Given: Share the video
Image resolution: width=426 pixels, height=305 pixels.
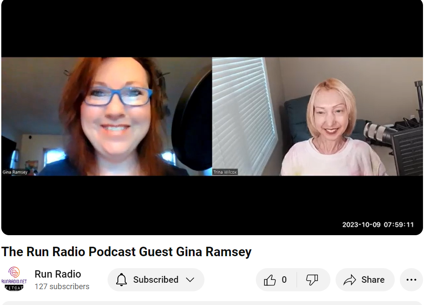Looking at the screenshot, I should click(365, 280).
